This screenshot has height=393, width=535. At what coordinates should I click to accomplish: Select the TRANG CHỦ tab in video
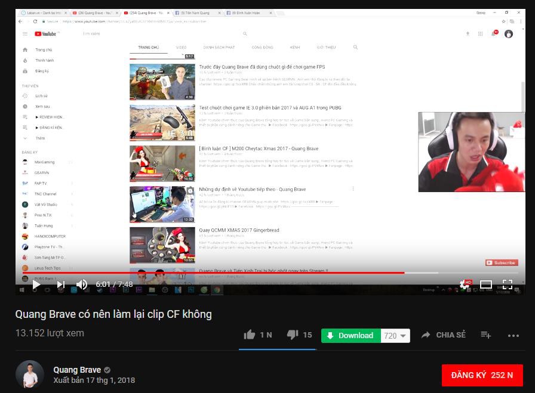149,47
